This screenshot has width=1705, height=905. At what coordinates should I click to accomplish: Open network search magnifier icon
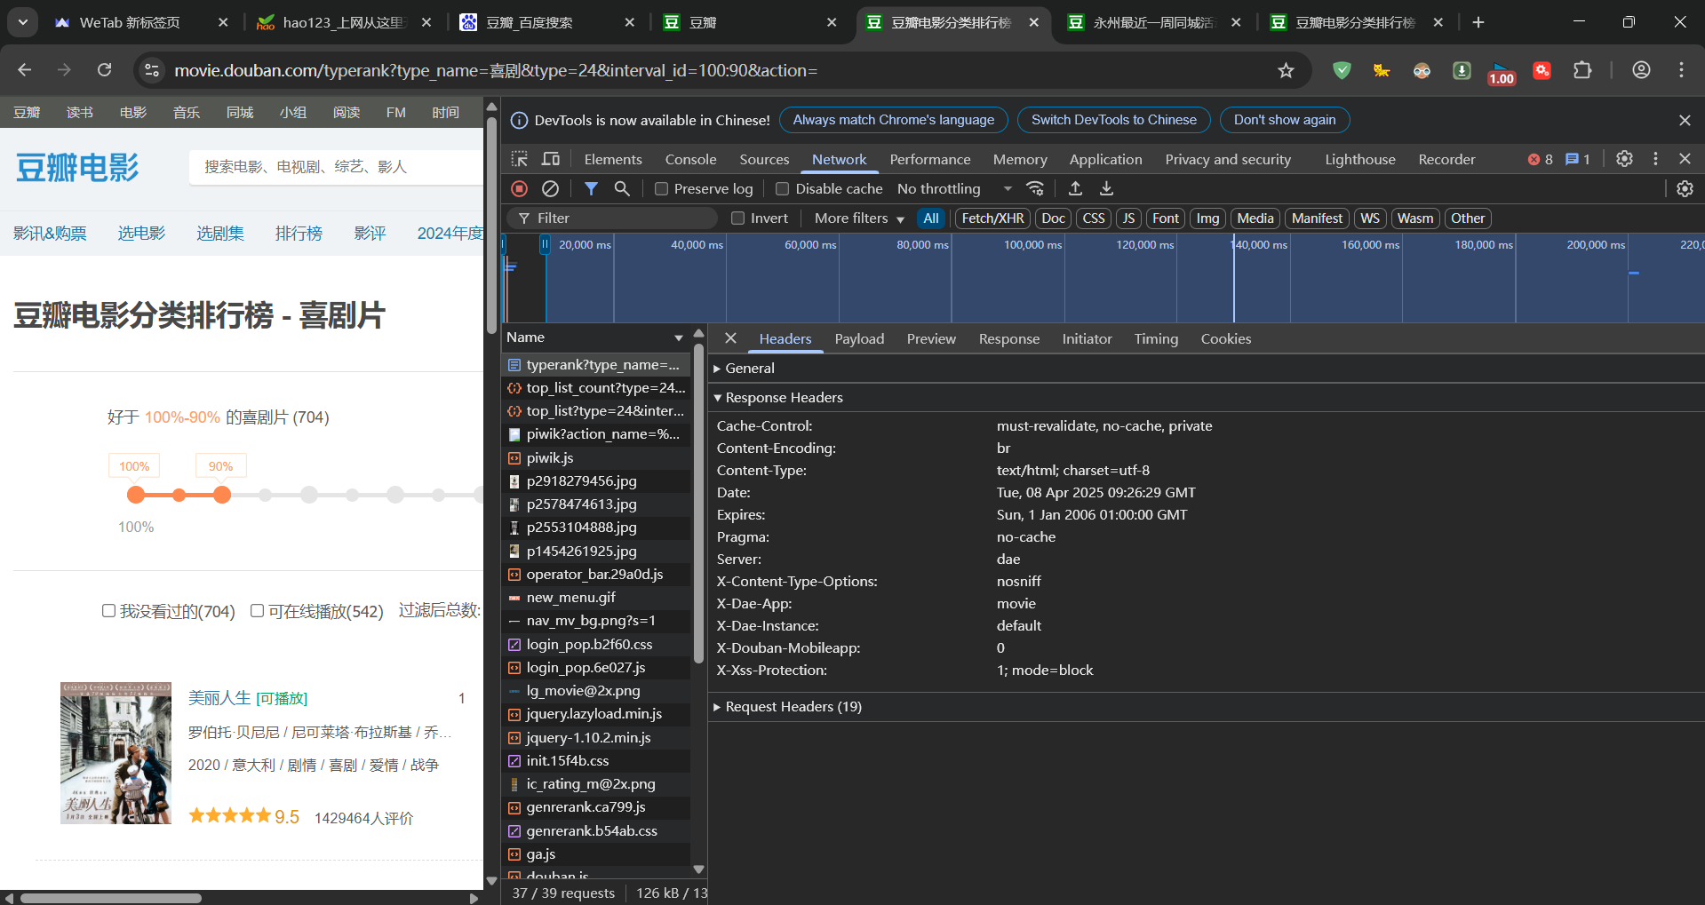(622, 188)
